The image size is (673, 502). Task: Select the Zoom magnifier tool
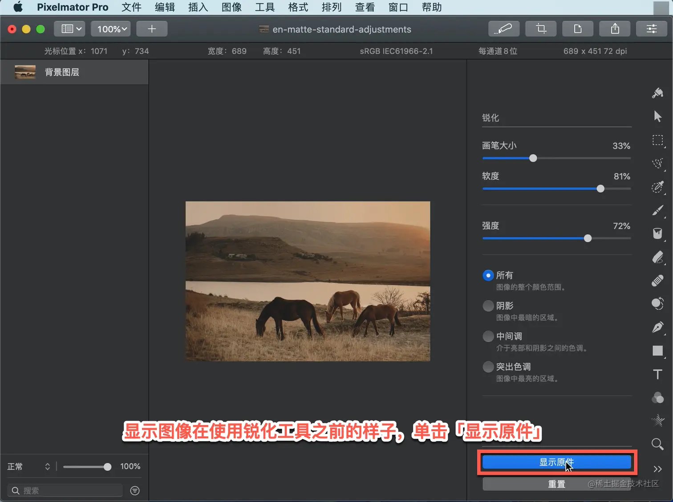click(x=657, y=444)
